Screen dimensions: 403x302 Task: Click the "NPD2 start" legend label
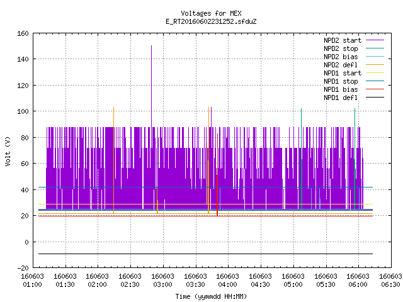click(343, 40)
